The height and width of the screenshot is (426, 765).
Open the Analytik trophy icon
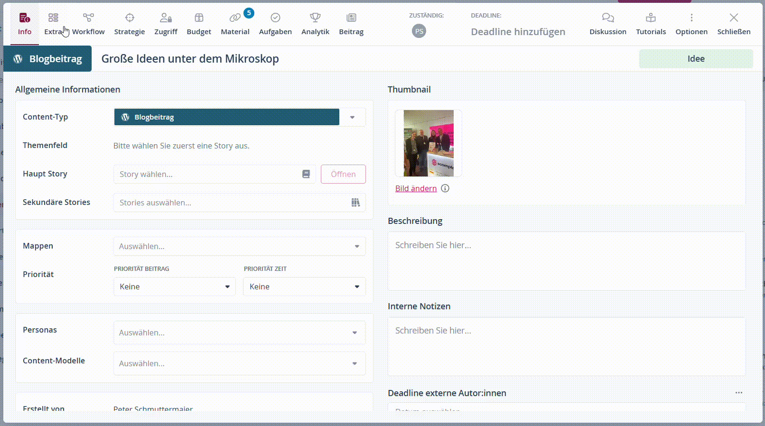pos(315,18)
